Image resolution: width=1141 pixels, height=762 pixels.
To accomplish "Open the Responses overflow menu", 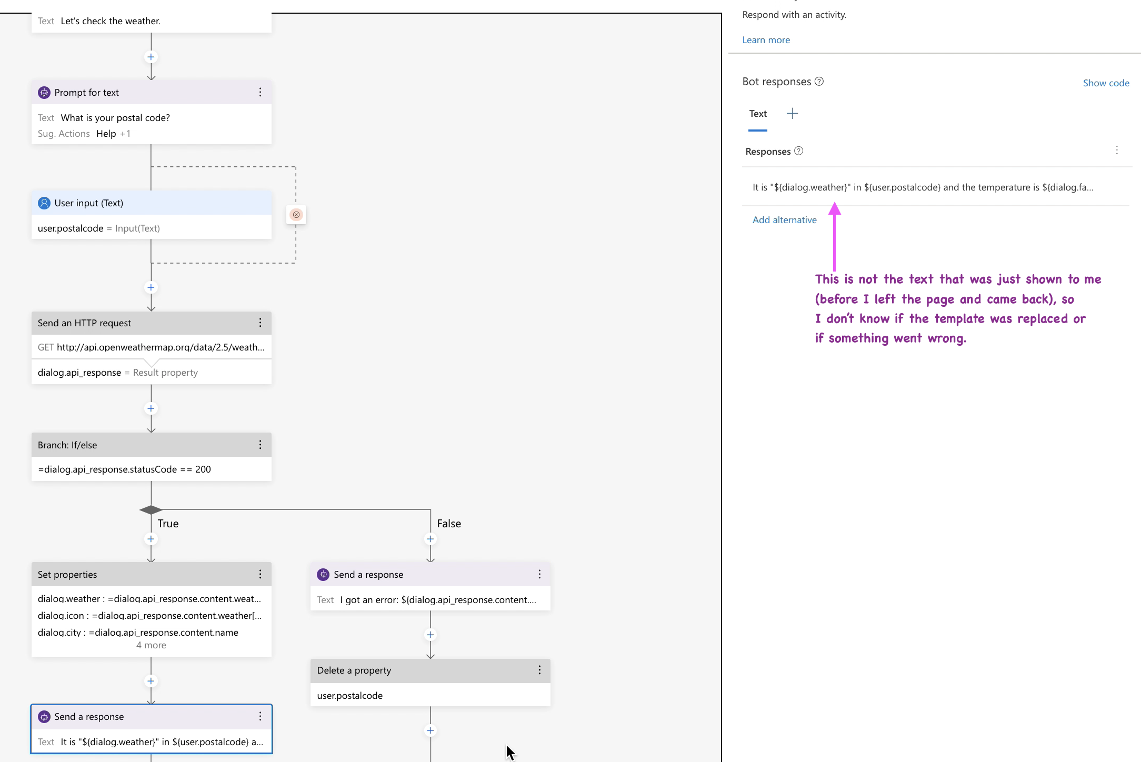I will [1117, 151].
